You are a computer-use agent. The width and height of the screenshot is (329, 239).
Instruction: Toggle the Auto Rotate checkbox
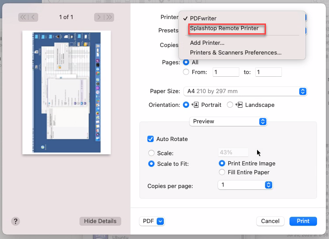(x=151, y=139)
